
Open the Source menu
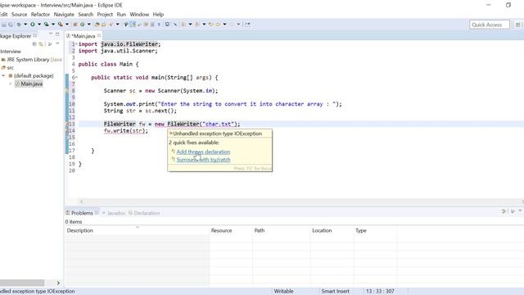coord(19,15)
